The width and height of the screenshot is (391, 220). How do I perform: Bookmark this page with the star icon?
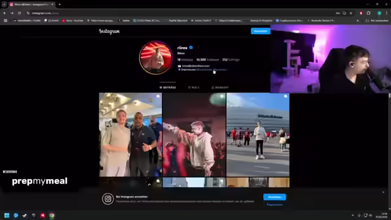[x=351, y=13]
